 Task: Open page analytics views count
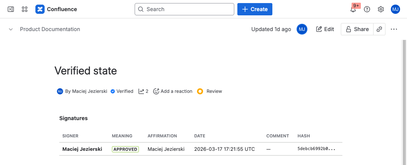143,91
